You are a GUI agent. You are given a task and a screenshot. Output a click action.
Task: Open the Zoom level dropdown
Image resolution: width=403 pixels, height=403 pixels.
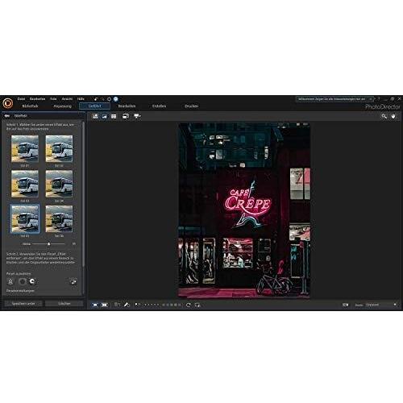(381, 305)
